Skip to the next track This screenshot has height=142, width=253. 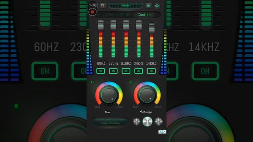pos(159,121)
